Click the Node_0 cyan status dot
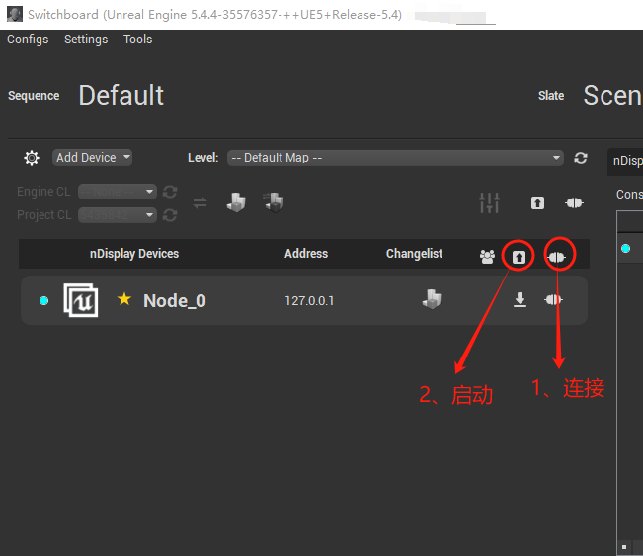This screenshot has width=643, height=556. (x=43, y=300)
